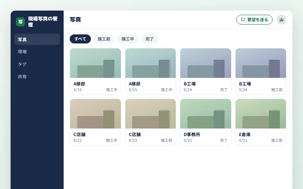The image size is (303, 189).
Task: Click the 9/22 date on D事務所 card
Action: point(187,140)
